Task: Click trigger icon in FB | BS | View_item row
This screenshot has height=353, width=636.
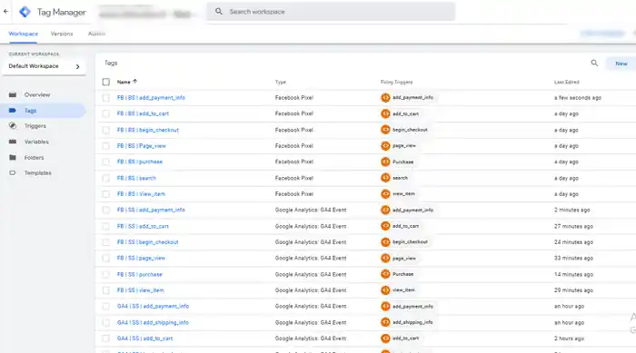Action: (x=385, y=193)
